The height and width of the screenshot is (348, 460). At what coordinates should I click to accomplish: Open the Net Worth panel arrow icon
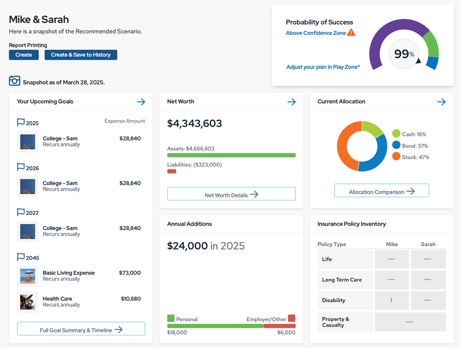291,102
